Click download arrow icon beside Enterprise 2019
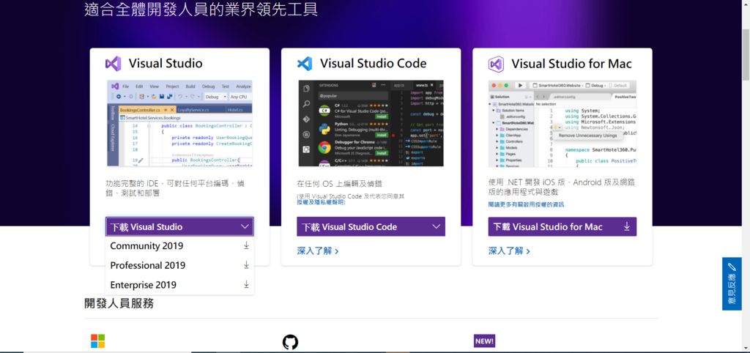Screen dimensions: 750x353 (x=246, y=284)
